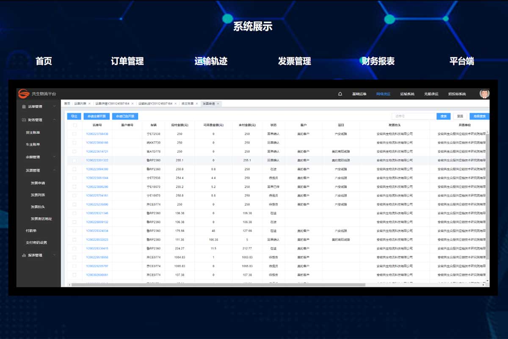Toggle the select-all checkbox in table header
The width and height of the screenshot is (508, 339).
click(x=75, y=125)
